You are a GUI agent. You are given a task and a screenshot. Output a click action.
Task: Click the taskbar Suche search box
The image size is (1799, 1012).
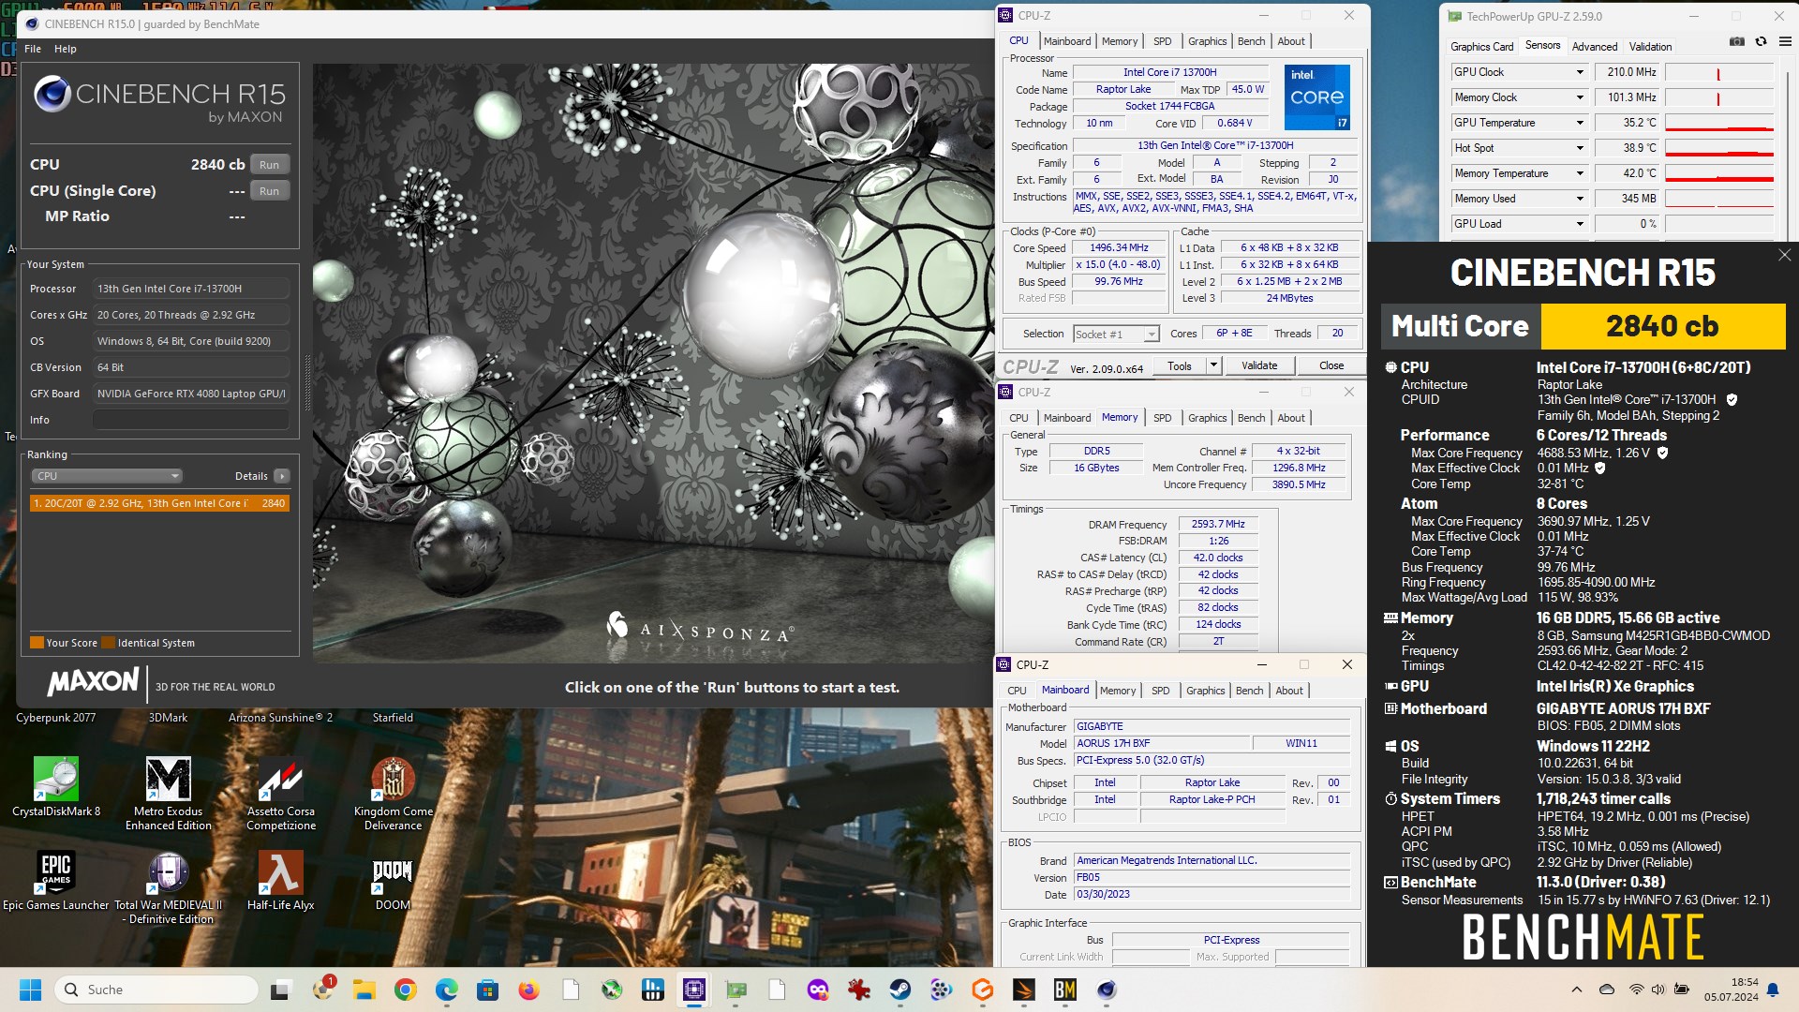tap(156, 990)
